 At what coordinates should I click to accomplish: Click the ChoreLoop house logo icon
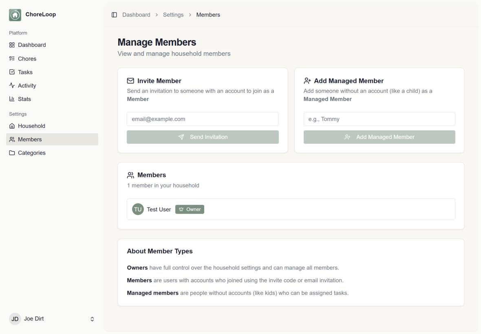point(15,15)
